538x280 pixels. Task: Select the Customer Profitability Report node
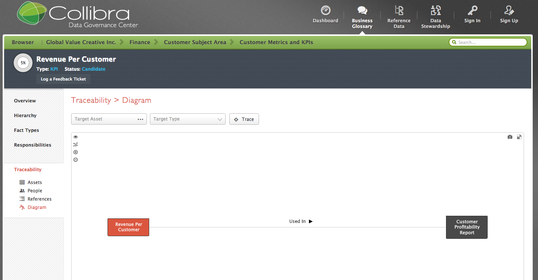pyautogui.click(x=467, y=227)
